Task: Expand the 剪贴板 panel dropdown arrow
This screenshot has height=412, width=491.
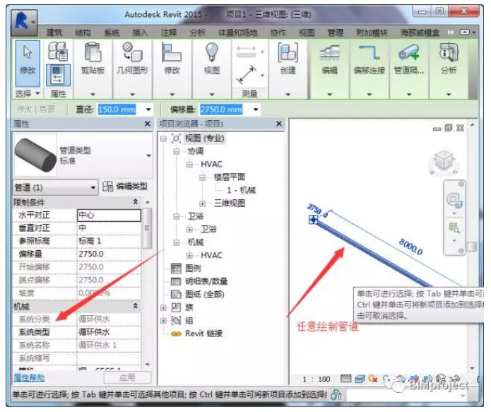Action: coord(93,94)
